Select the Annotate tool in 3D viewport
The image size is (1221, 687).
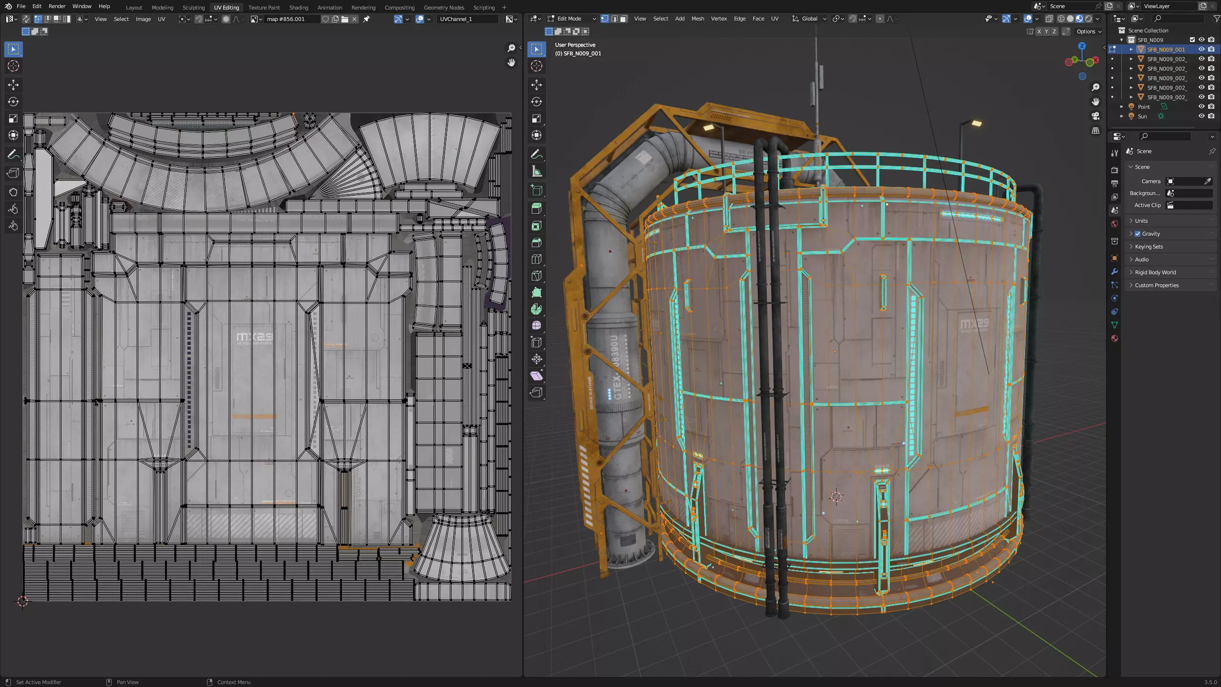tap(537, 155)
